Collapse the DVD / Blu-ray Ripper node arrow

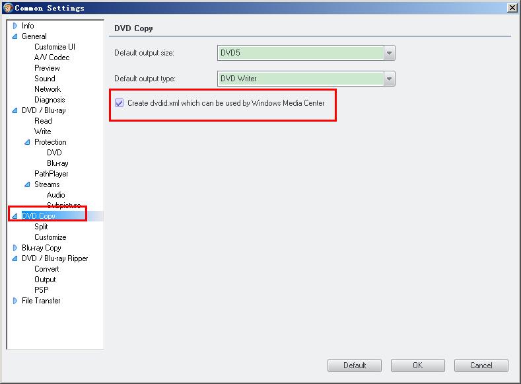click(15, 258)
